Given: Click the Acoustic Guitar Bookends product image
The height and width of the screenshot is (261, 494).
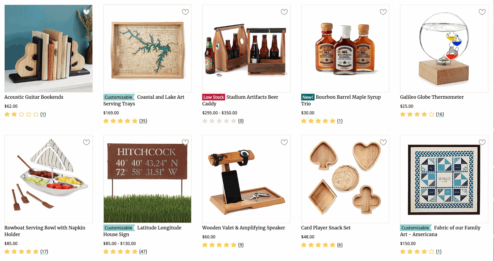Looking at the screenshot, I should click(48, 49).
